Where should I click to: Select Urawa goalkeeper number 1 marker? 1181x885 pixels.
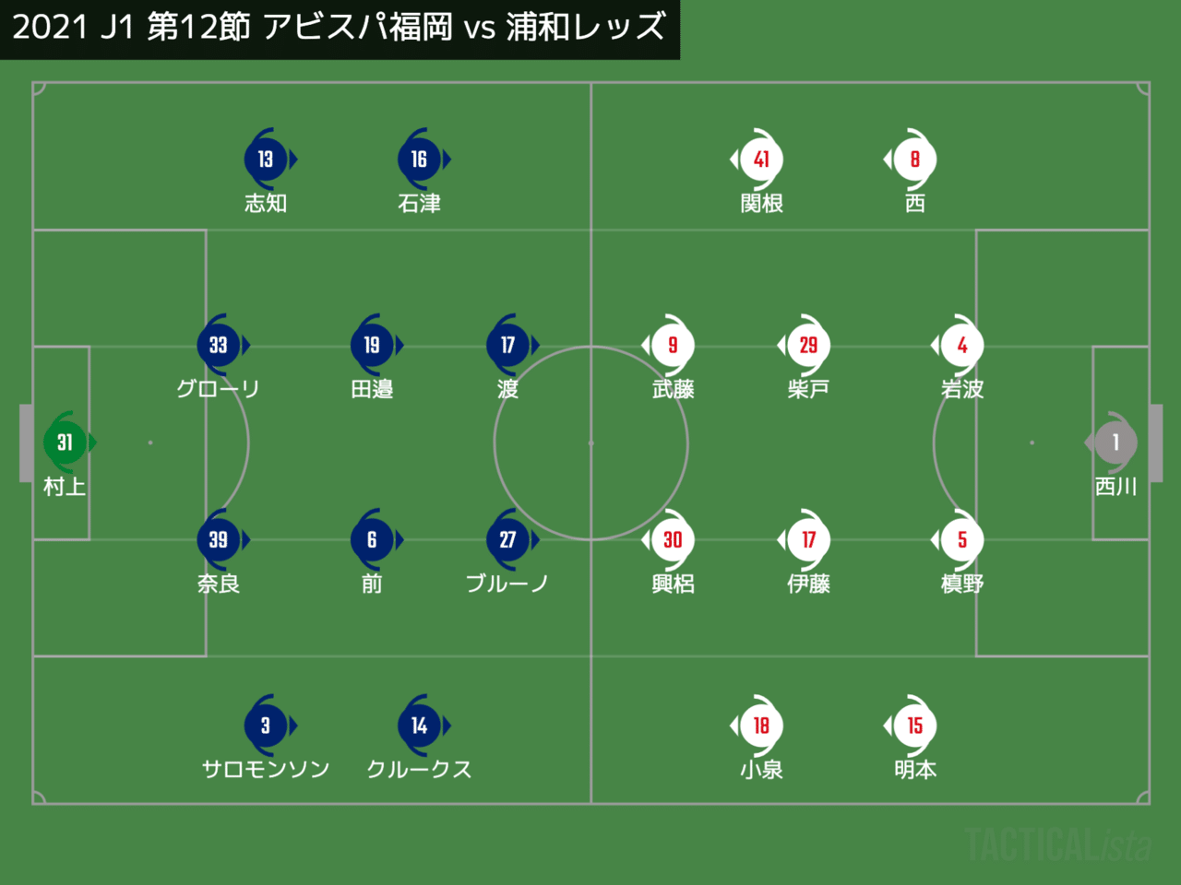[x=1115, y=442]
